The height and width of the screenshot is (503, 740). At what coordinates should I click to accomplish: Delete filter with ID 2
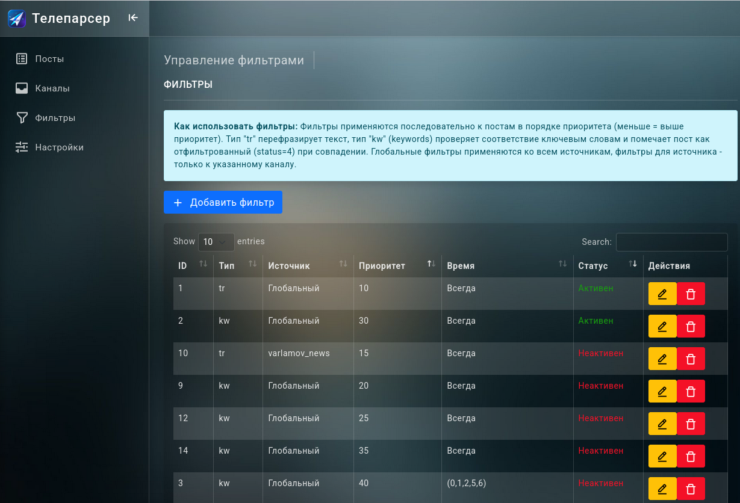[691, 326]
